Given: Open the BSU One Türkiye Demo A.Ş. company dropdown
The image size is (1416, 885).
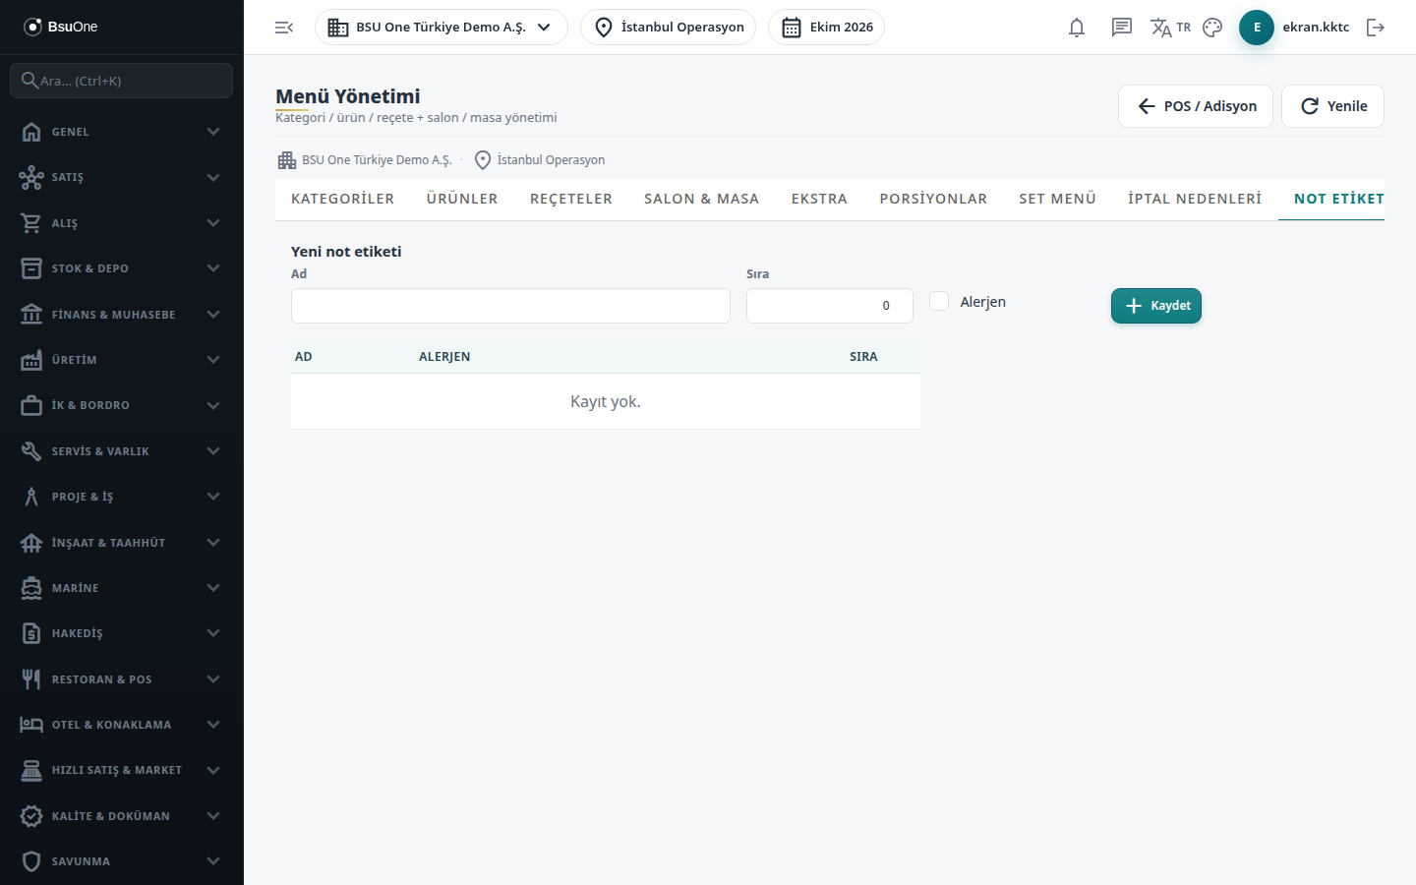Looking at the screenshot, I should click(x=442, y=28).
